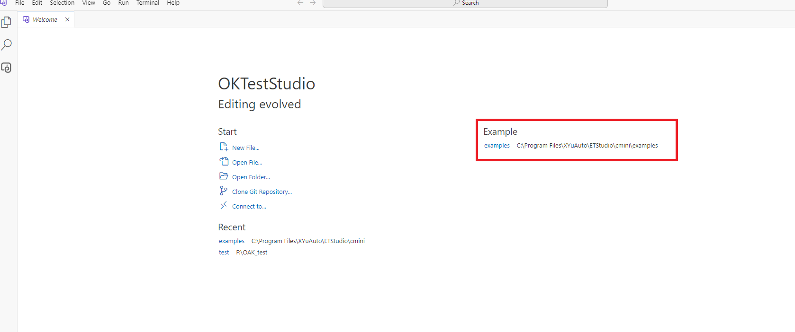Open the Run menu

(123, 3)
